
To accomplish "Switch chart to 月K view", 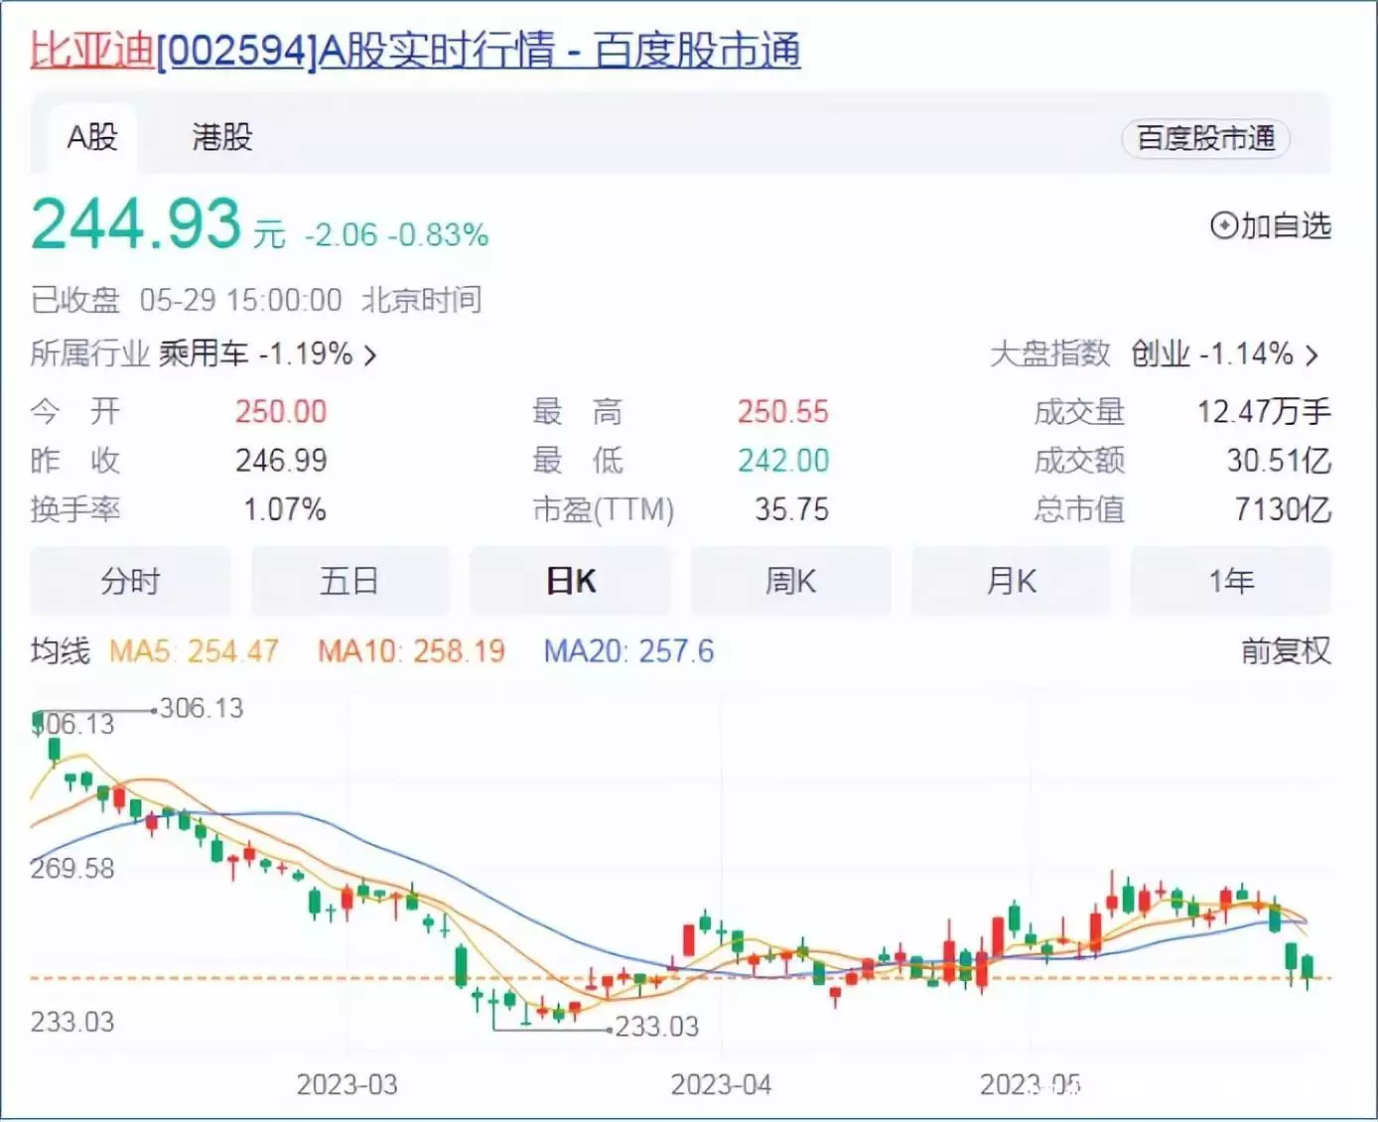I will [x=1011, y=581].
